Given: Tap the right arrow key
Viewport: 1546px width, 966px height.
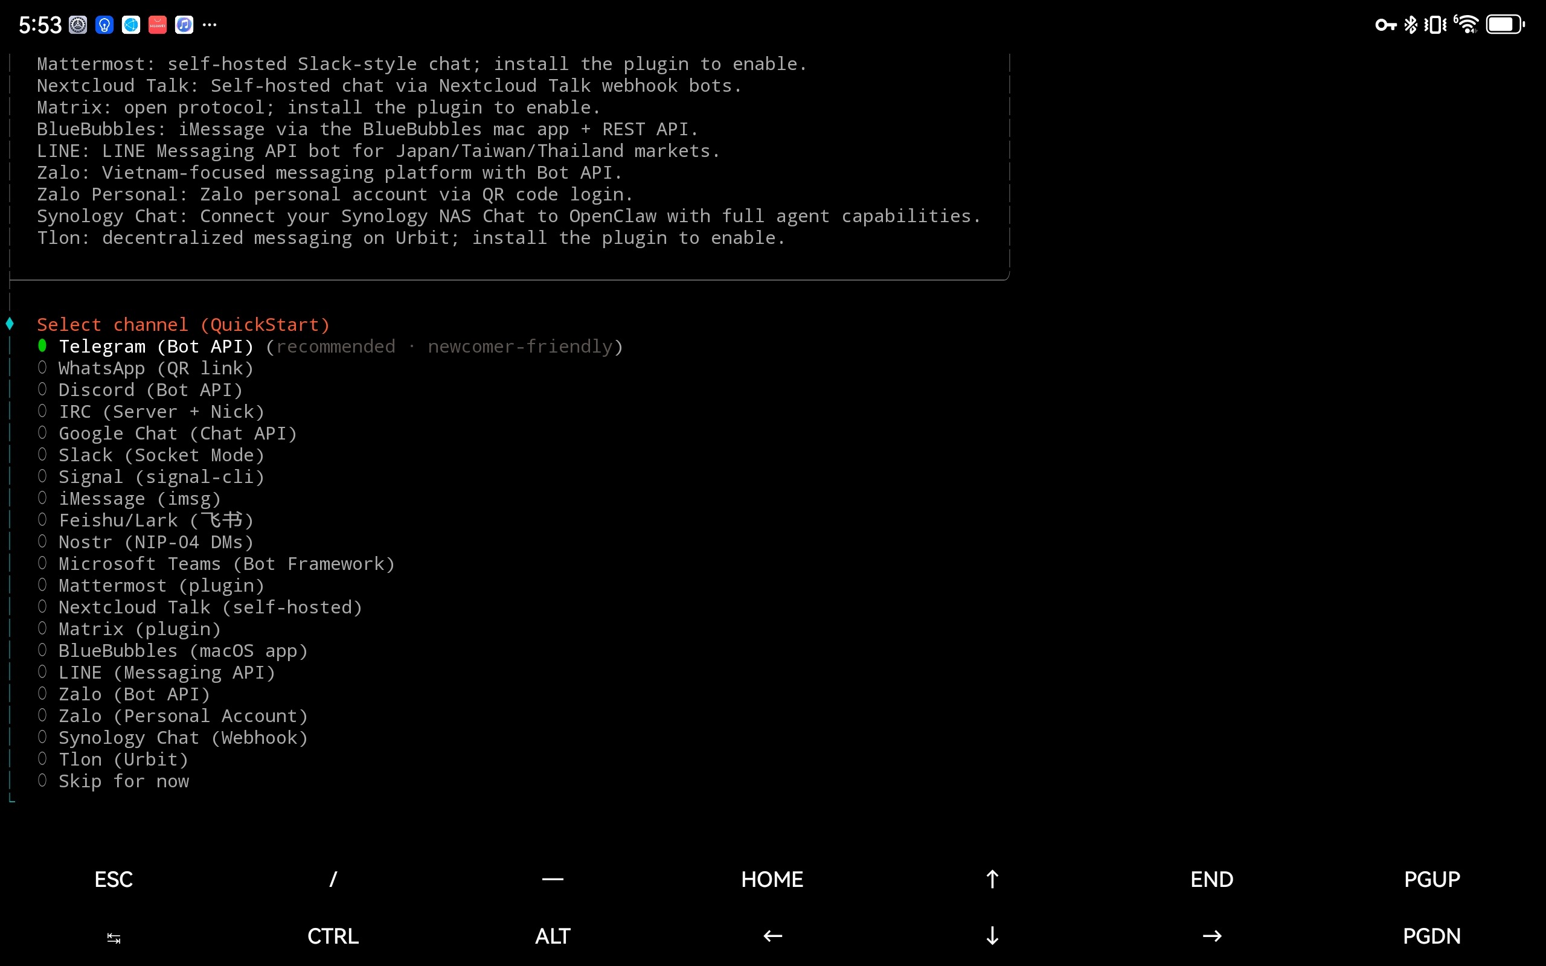Looking at the screenshot, I should [x=1212, y=936].
